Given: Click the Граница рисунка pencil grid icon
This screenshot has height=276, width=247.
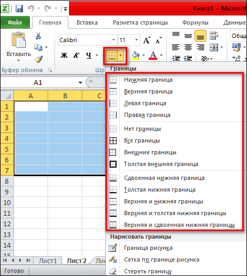Looking at the screenshot, I should (x=113, y=248).
